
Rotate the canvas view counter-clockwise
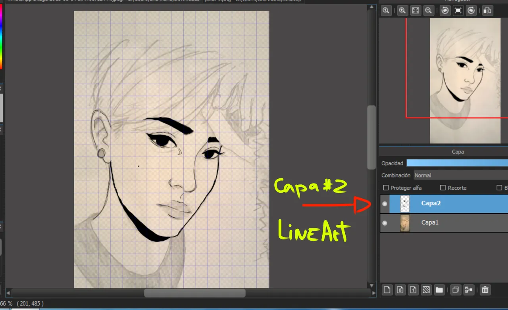(445, 11)
